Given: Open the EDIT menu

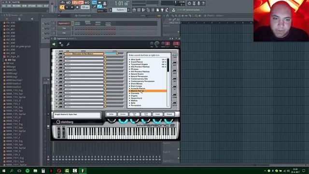Looking at the screenshot, I should pyautogui.click(x=9, y=6).
